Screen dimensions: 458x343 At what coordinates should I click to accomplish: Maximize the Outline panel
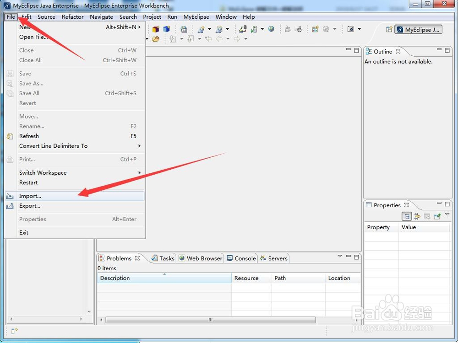[447, 50]
